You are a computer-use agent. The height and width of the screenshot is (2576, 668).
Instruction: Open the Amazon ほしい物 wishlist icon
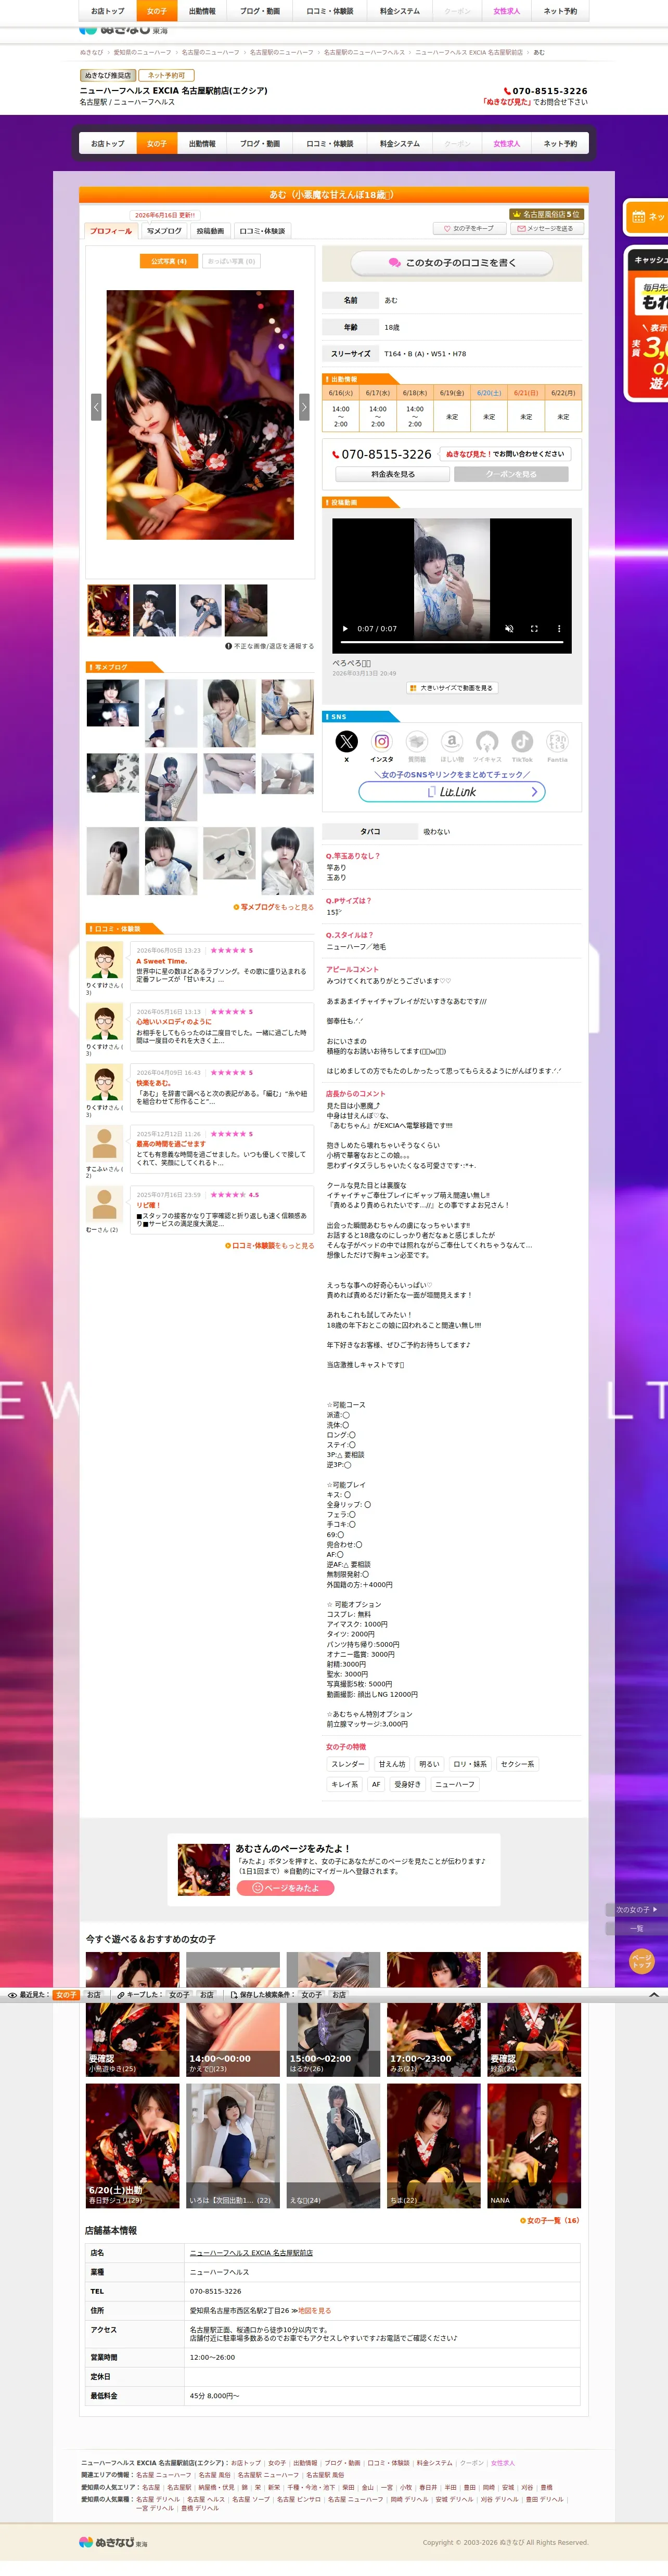coord(452,741)
